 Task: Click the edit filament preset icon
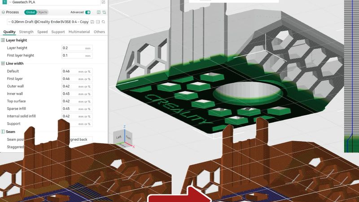[x=104, y=3]
